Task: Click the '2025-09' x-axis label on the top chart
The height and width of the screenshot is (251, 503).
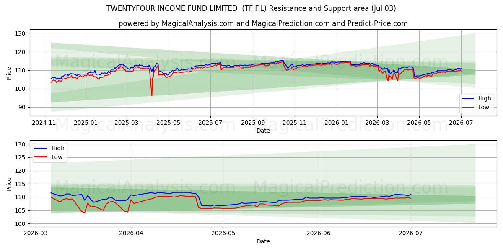Action: click(x=253, y=123)
